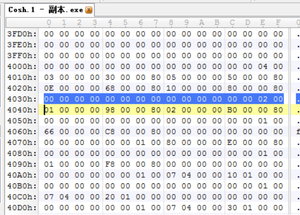Click byte 04 in row 4000h
This screenshot has width=300, height=215.
point(263,66)
